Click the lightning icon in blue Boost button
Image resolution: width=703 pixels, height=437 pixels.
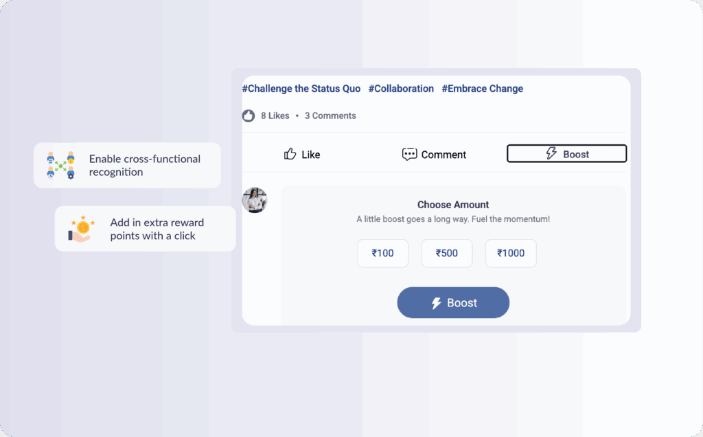(436, 303)
